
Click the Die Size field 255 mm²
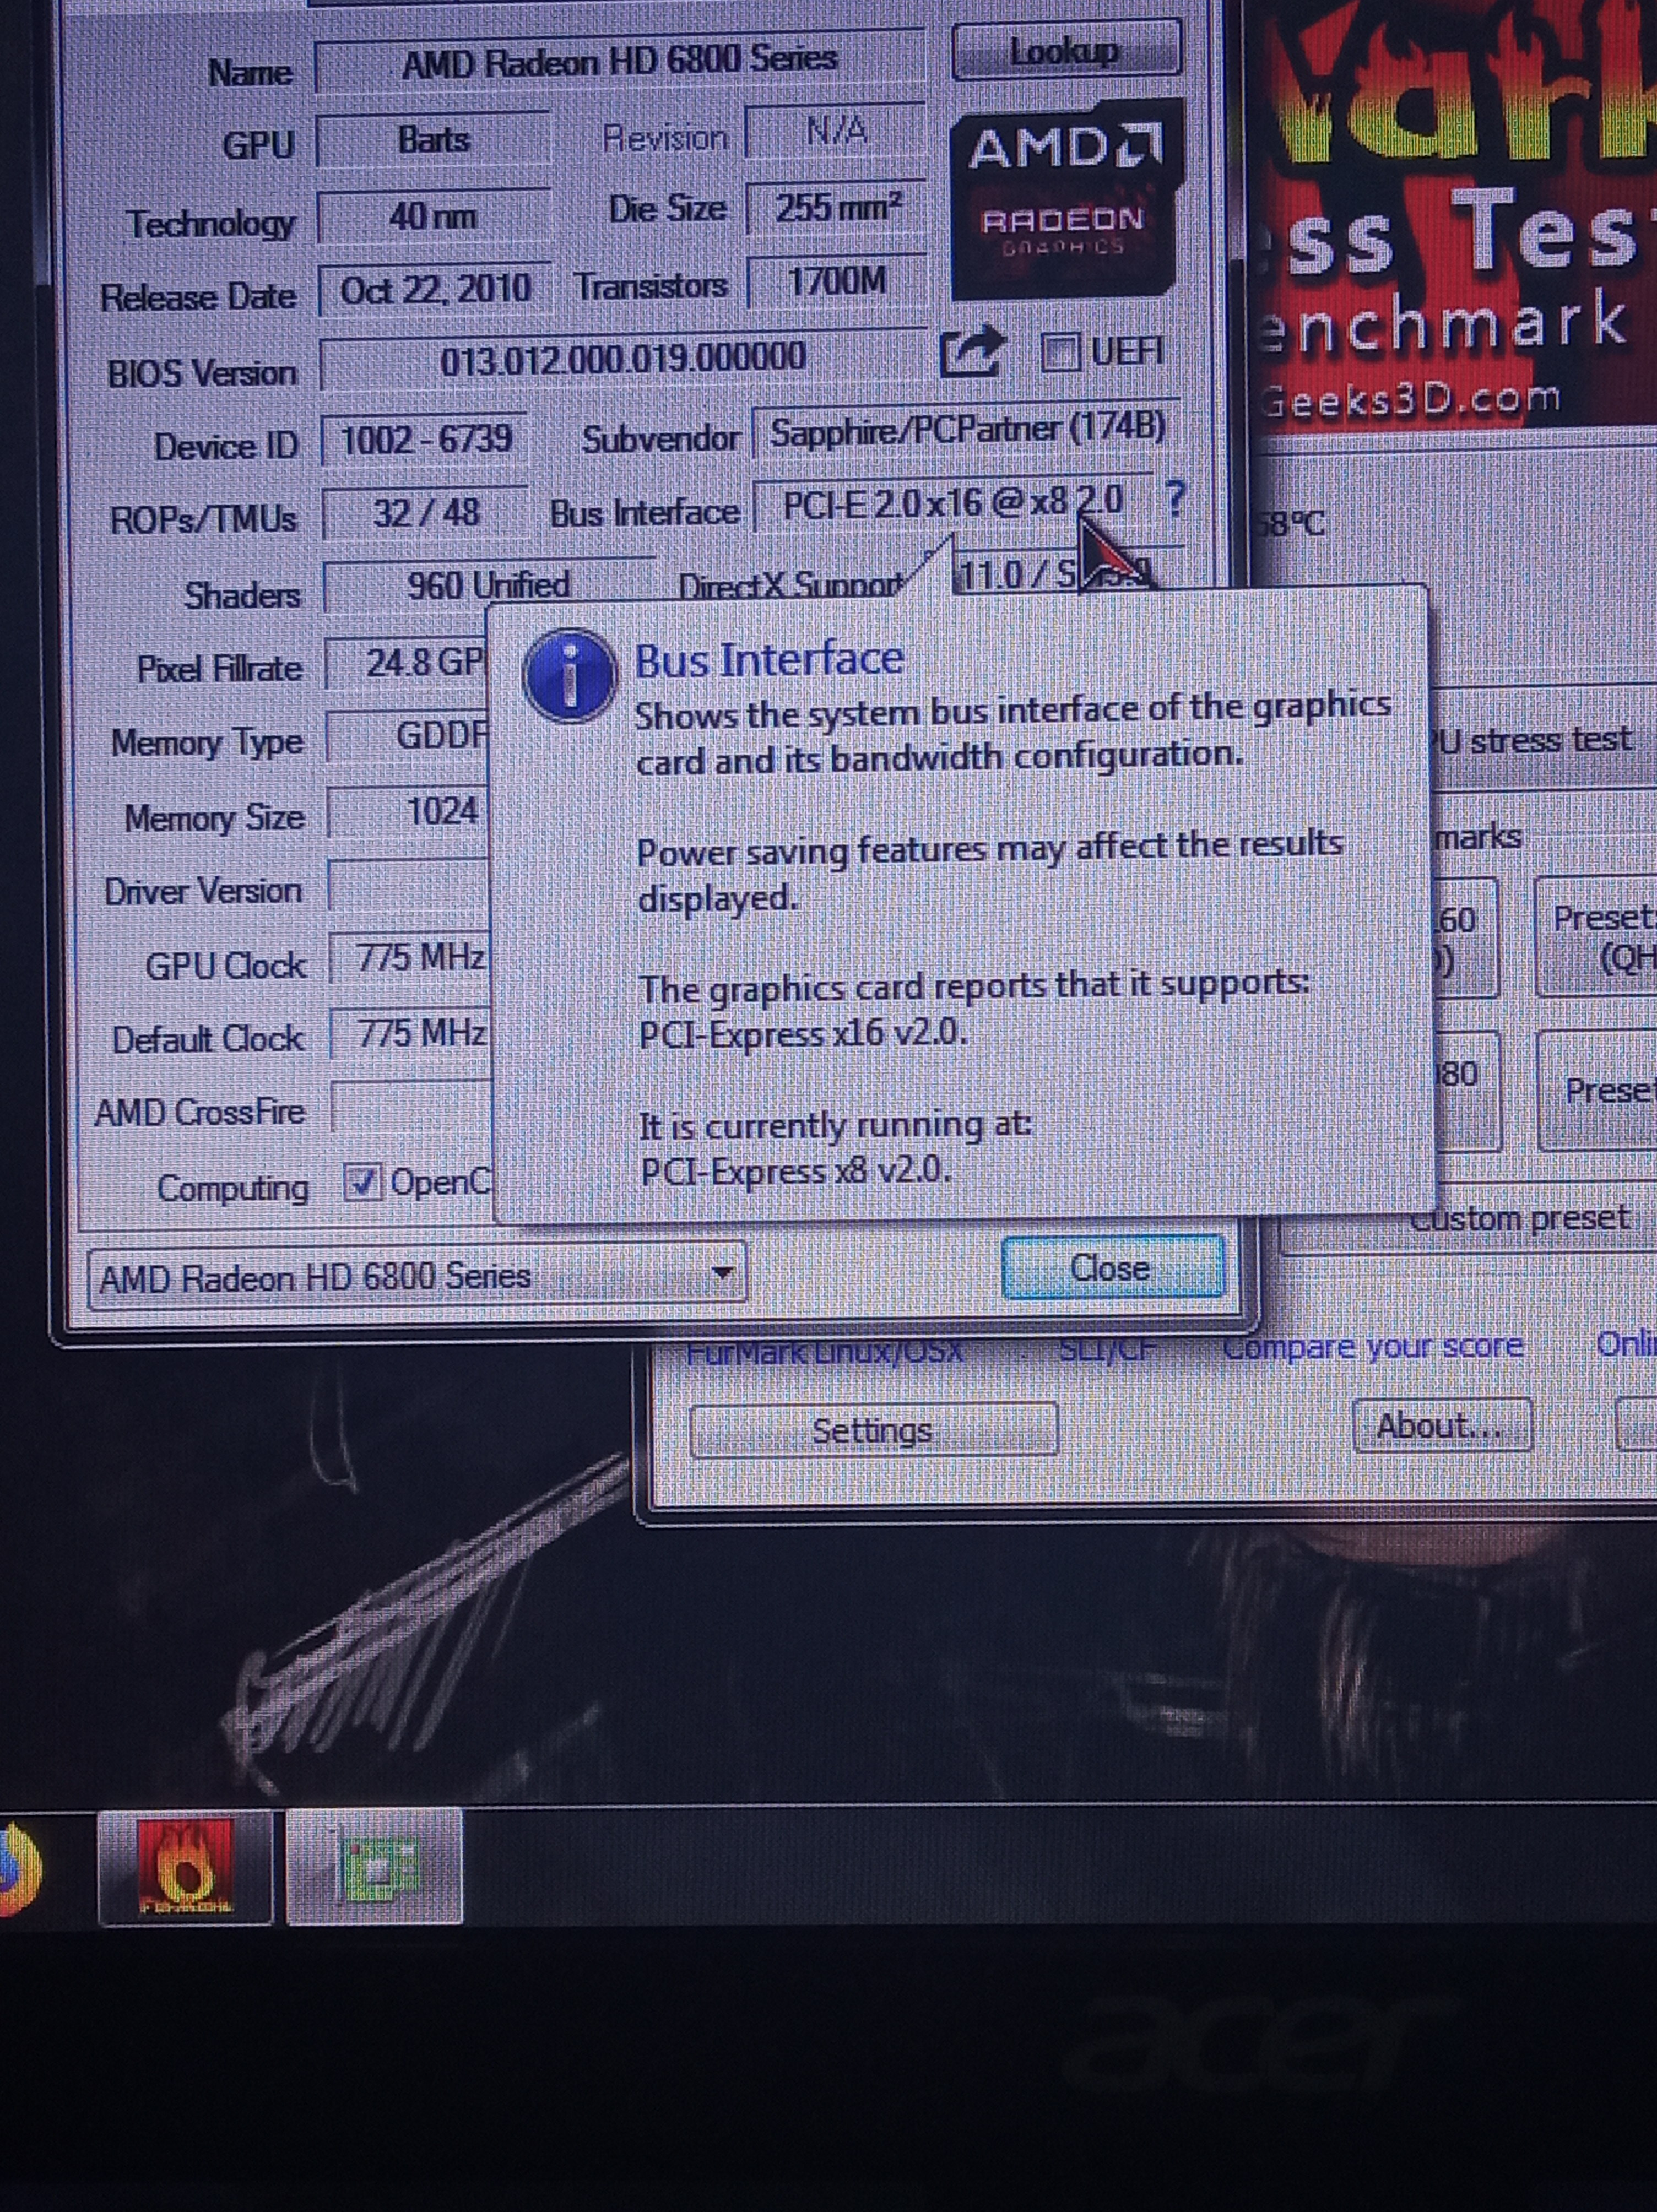tap(837, 207)
